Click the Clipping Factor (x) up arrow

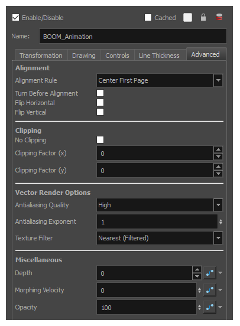218,149
